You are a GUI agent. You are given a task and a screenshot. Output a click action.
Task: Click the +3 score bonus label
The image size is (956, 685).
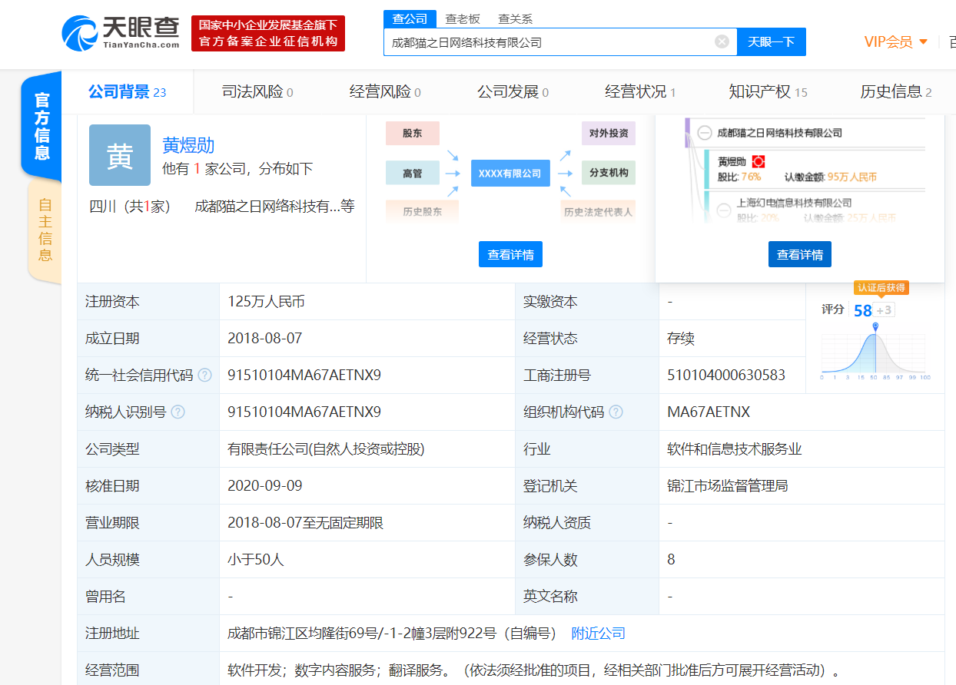pyautogui.click(x=885, y=310)
